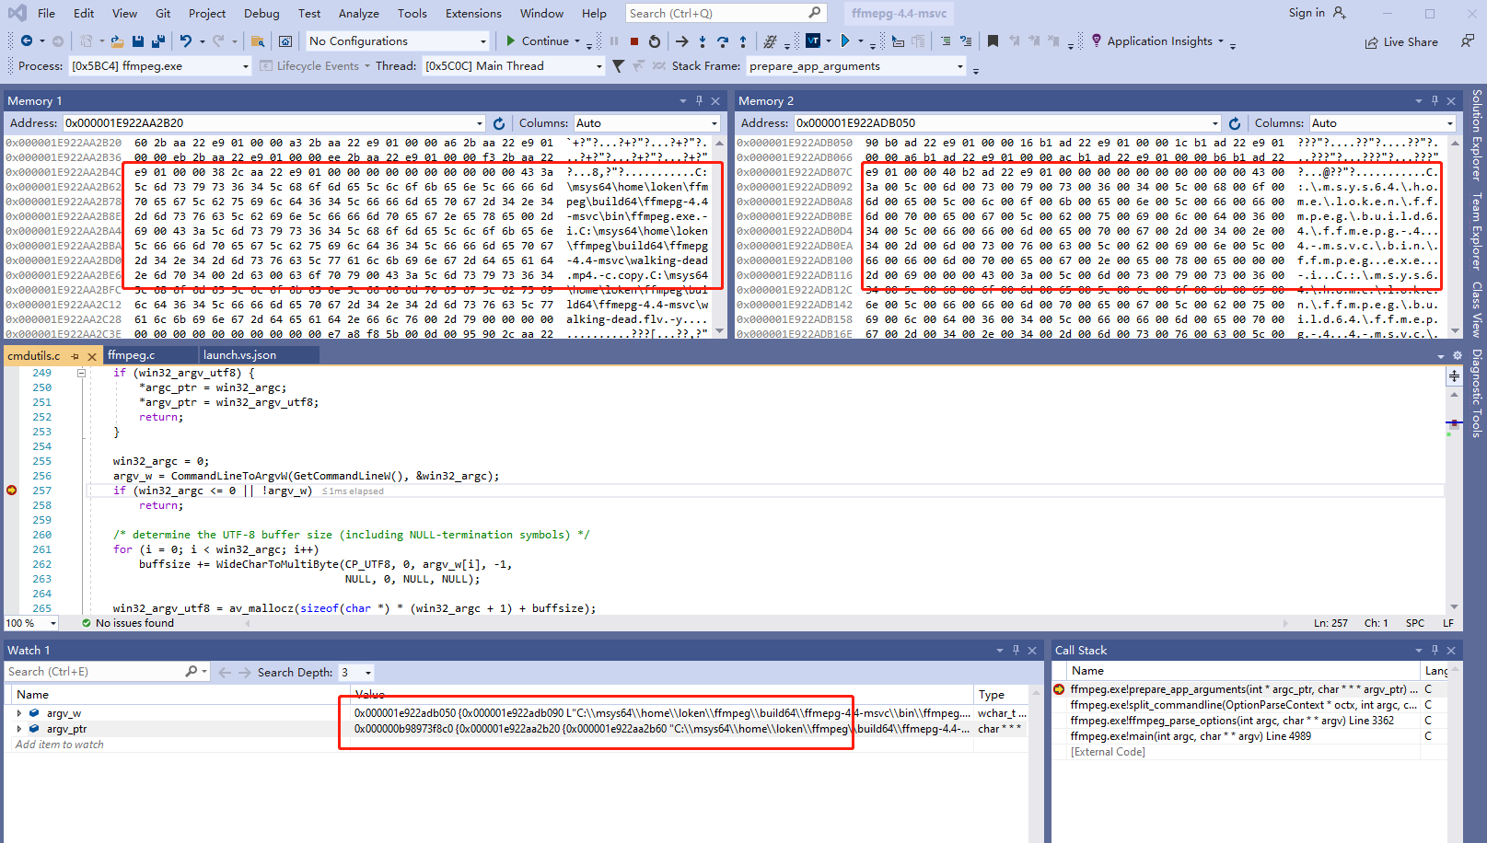Toggle the bookmark icon in toolbar

993,41
